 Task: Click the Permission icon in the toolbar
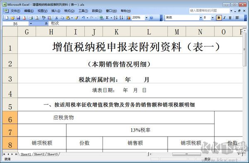[x=24, y=18]
